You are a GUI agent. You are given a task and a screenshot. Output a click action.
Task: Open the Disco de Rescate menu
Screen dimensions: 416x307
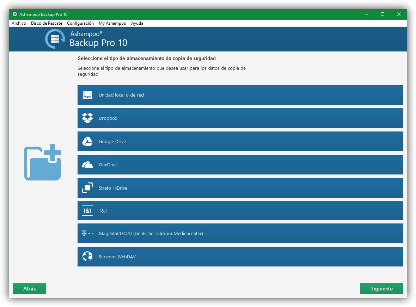coord(47,23)
